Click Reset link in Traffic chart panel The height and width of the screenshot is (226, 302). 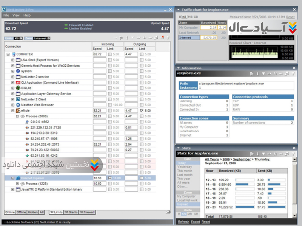click(290, 17)
